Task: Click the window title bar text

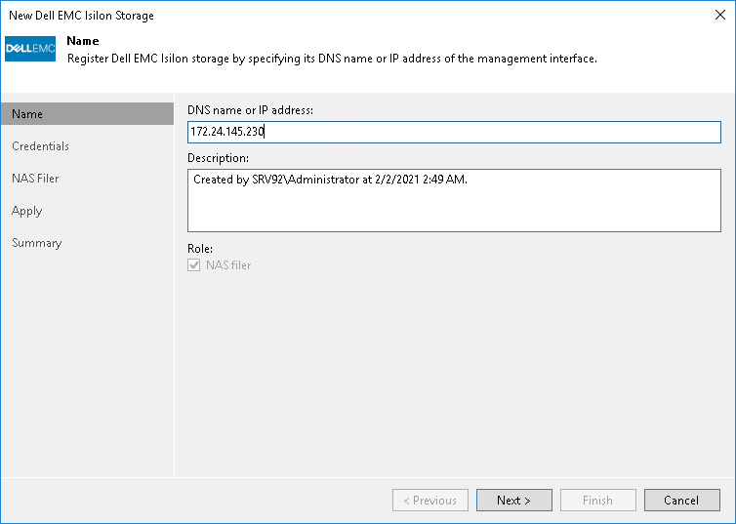Action: pyautogui.click(x=81, y=16)
